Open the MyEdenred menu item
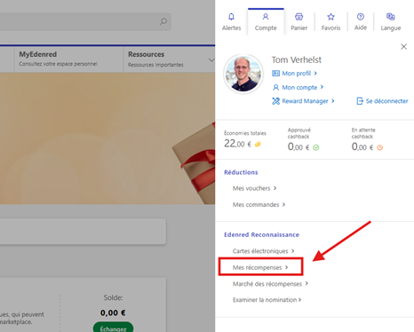Screen dimensions: 414x332 68,59
